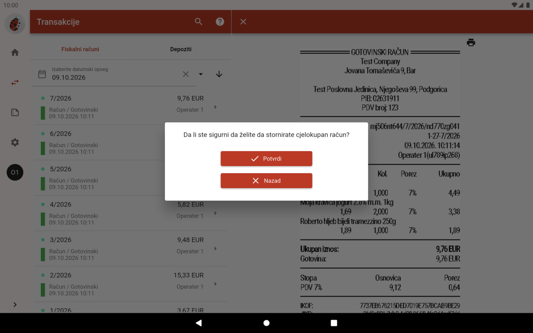Image resolution: width=533 pixels, height=333 pixels.
Task: Open calendar icon for date range
Action: tap(42, 74)
